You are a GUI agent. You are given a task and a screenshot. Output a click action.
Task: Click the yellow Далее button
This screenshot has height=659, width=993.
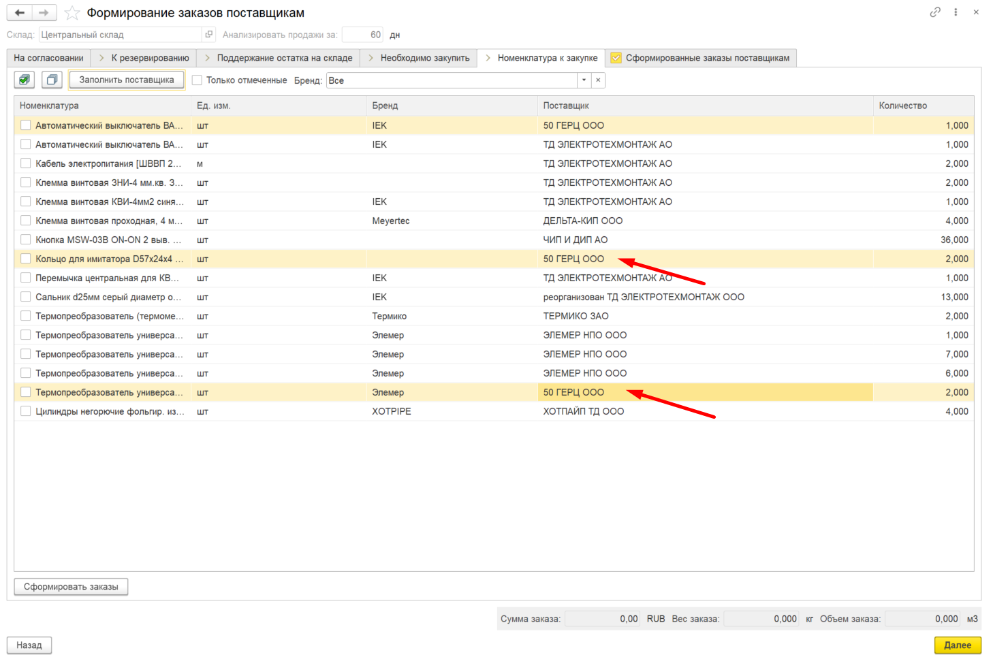click(958, 645)
